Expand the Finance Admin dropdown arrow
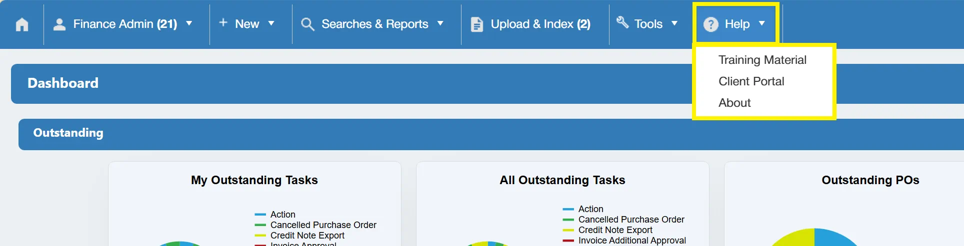This screenshot has width=964, height=246. [x=189, y=23]
